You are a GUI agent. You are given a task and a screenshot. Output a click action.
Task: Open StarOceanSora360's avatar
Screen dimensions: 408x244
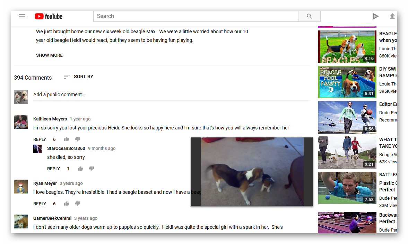(x=37, y=148)
